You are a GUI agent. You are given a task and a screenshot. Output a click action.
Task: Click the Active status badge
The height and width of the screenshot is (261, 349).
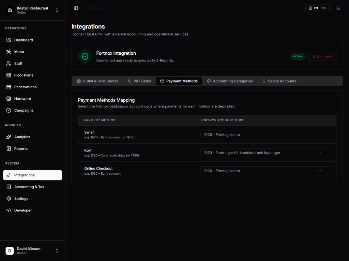tap(298, 56)
